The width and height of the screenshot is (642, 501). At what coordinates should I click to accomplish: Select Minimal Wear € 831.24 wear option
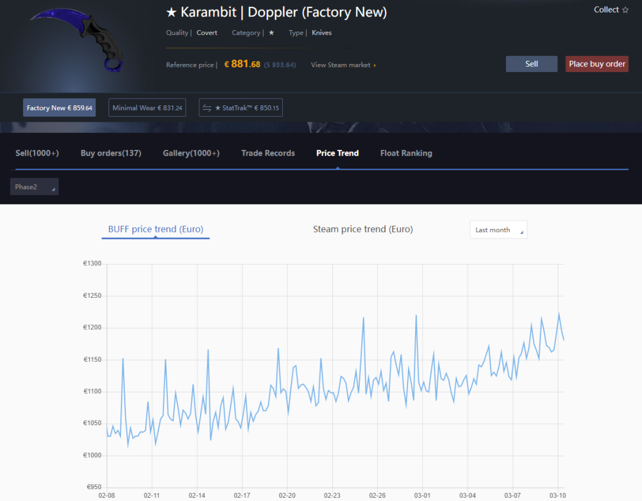pos(147,108)
